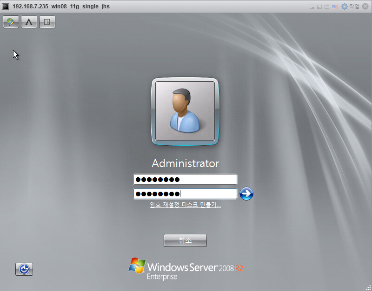Viewport: 372px width, 291px height.
Task: Click the 취소 cancel button
Action: pos(185,240)
